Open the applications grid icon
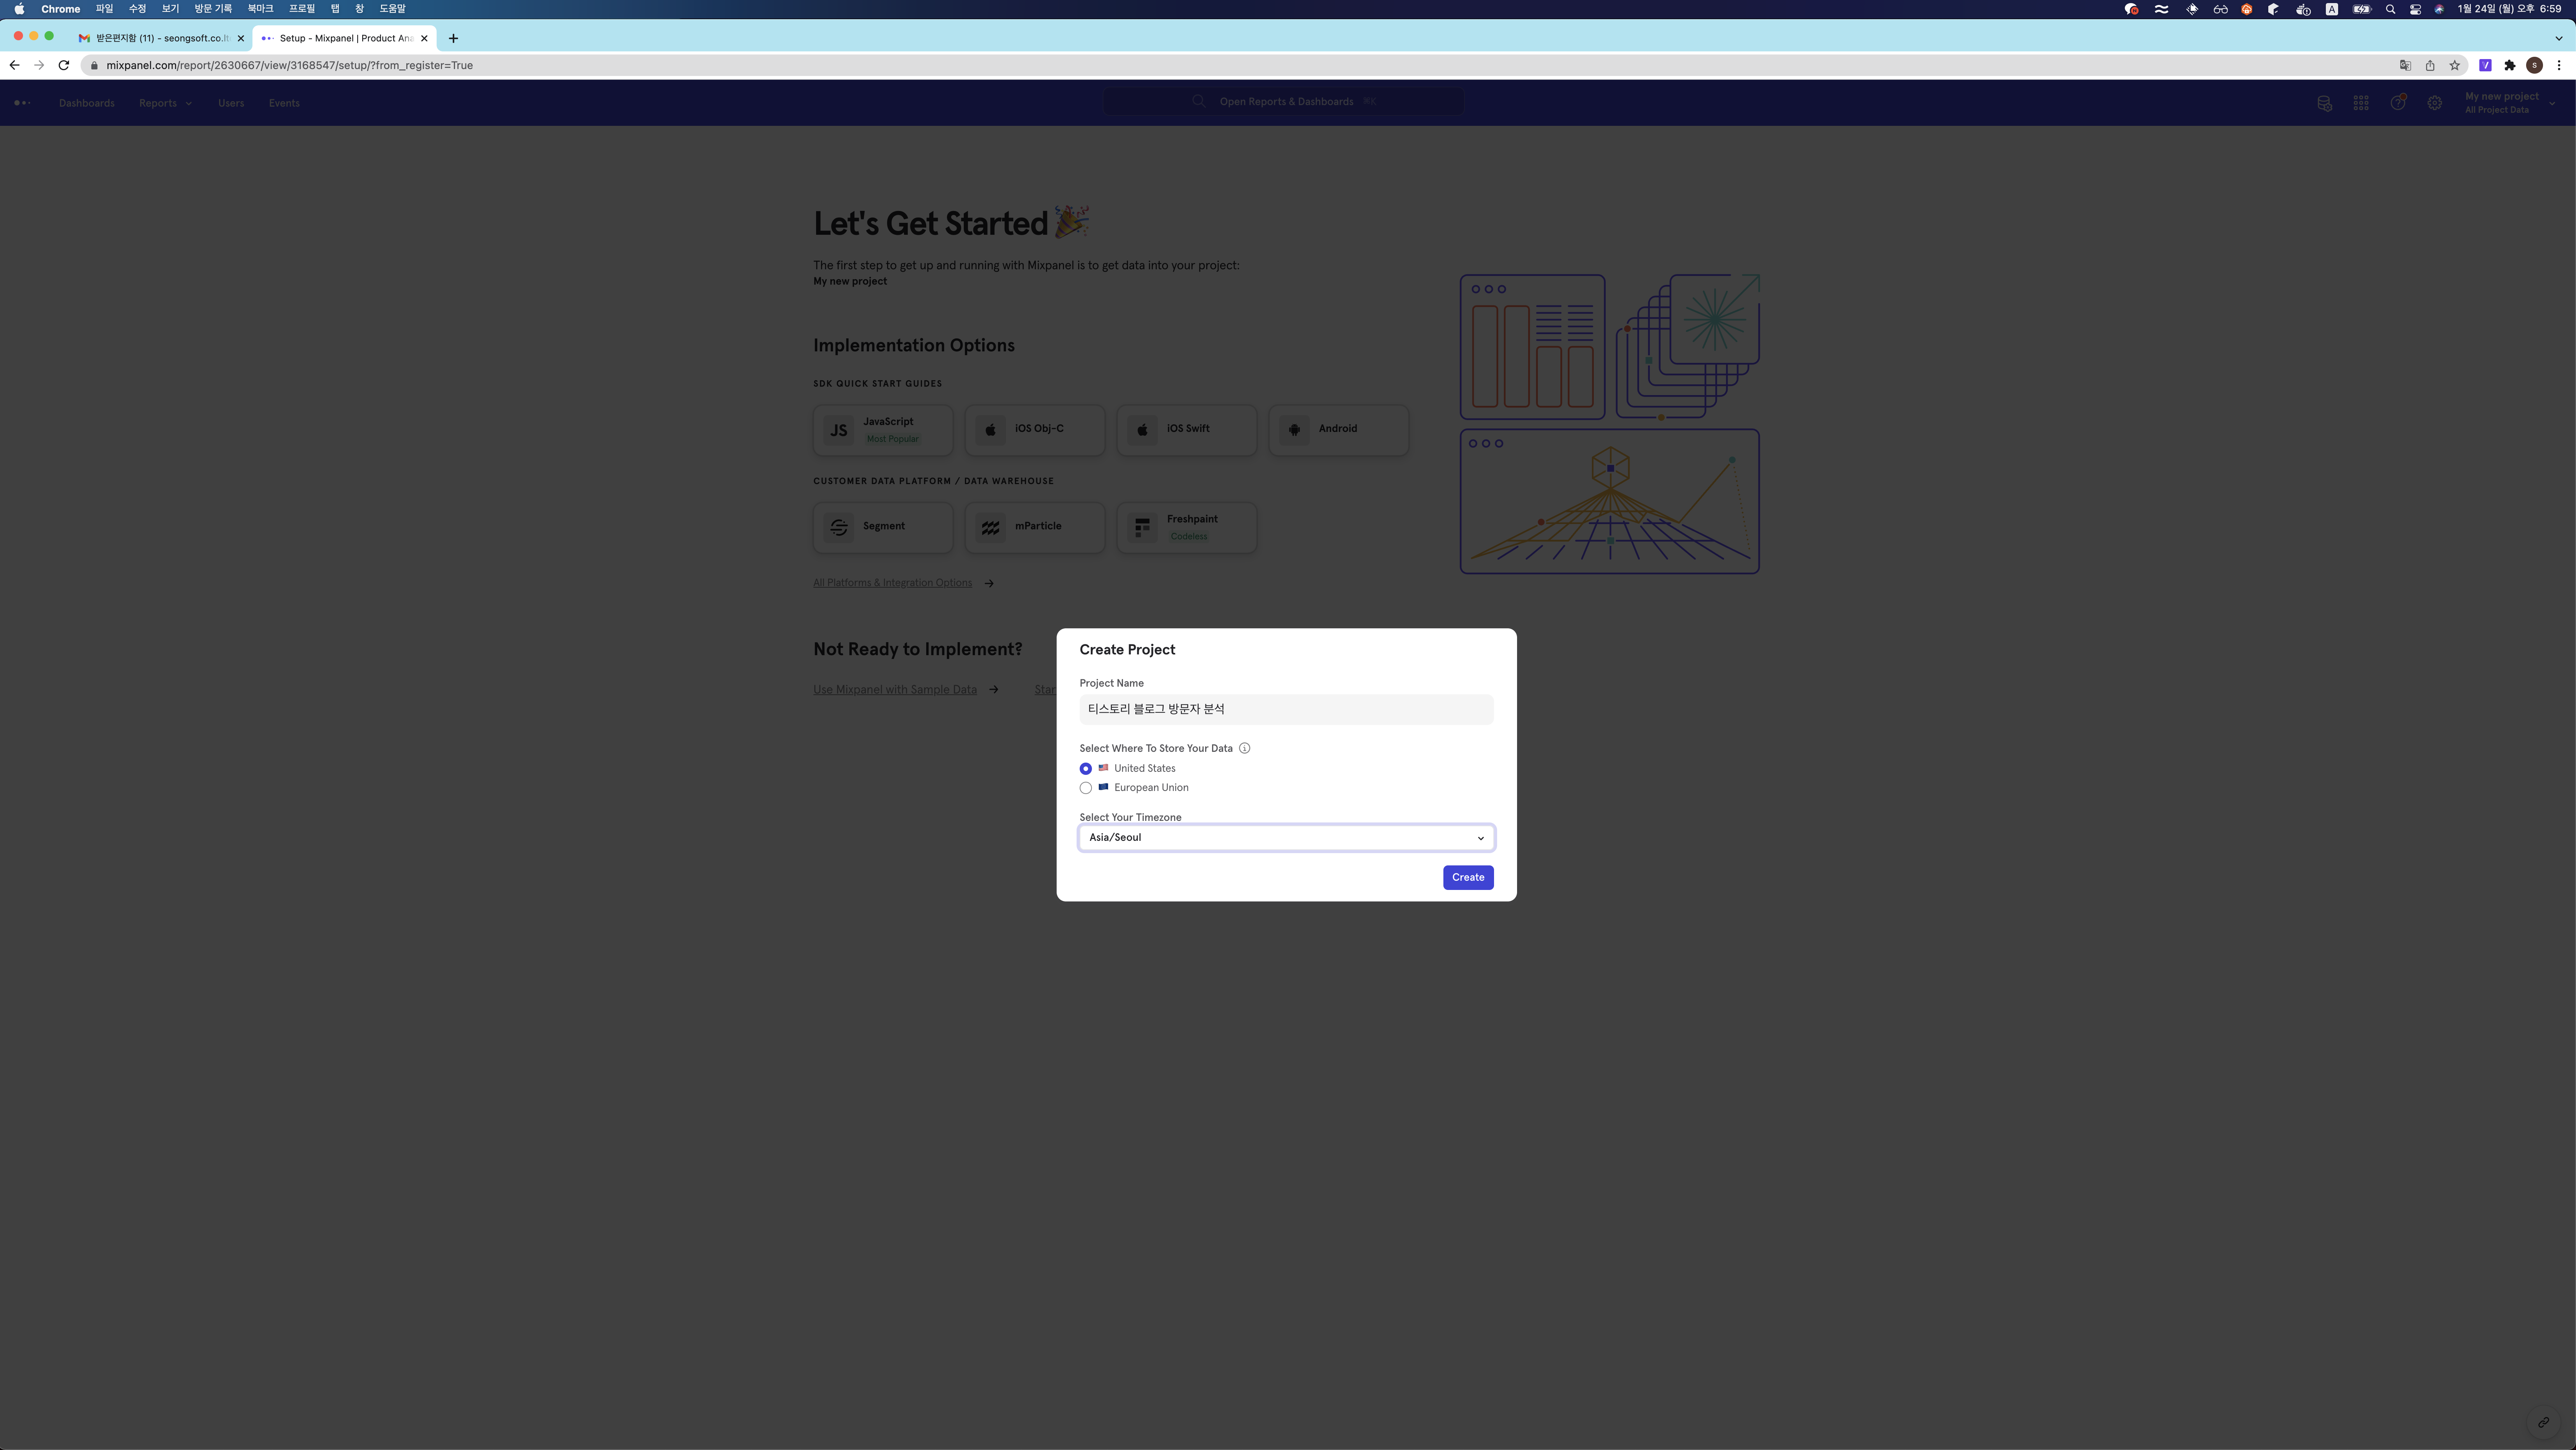This screenshot has height=1450, width=2576. pyautogui.click(x=2361, y=103)
